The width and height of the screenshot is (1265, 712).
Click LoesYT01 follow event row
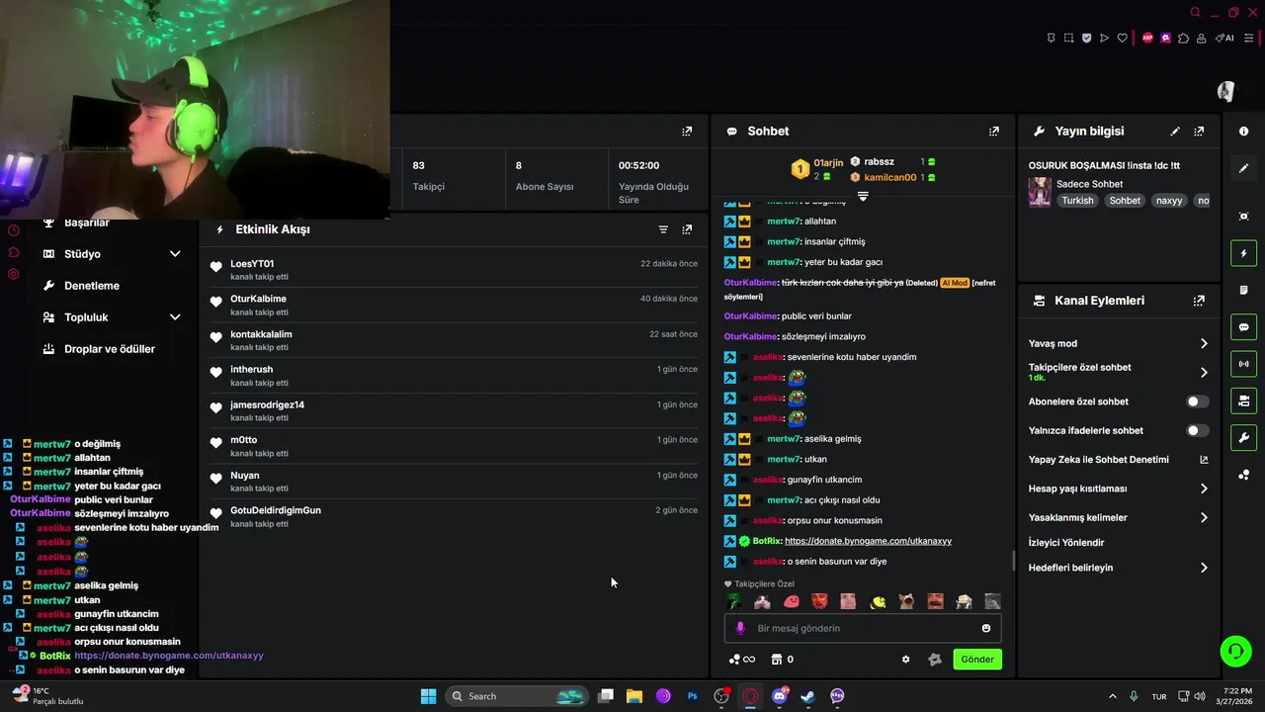[x=454, y=270]
